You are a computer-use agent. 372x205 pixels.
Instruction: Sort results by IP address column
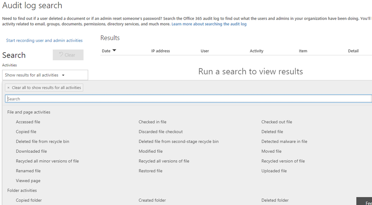click(x=160, y=51)
